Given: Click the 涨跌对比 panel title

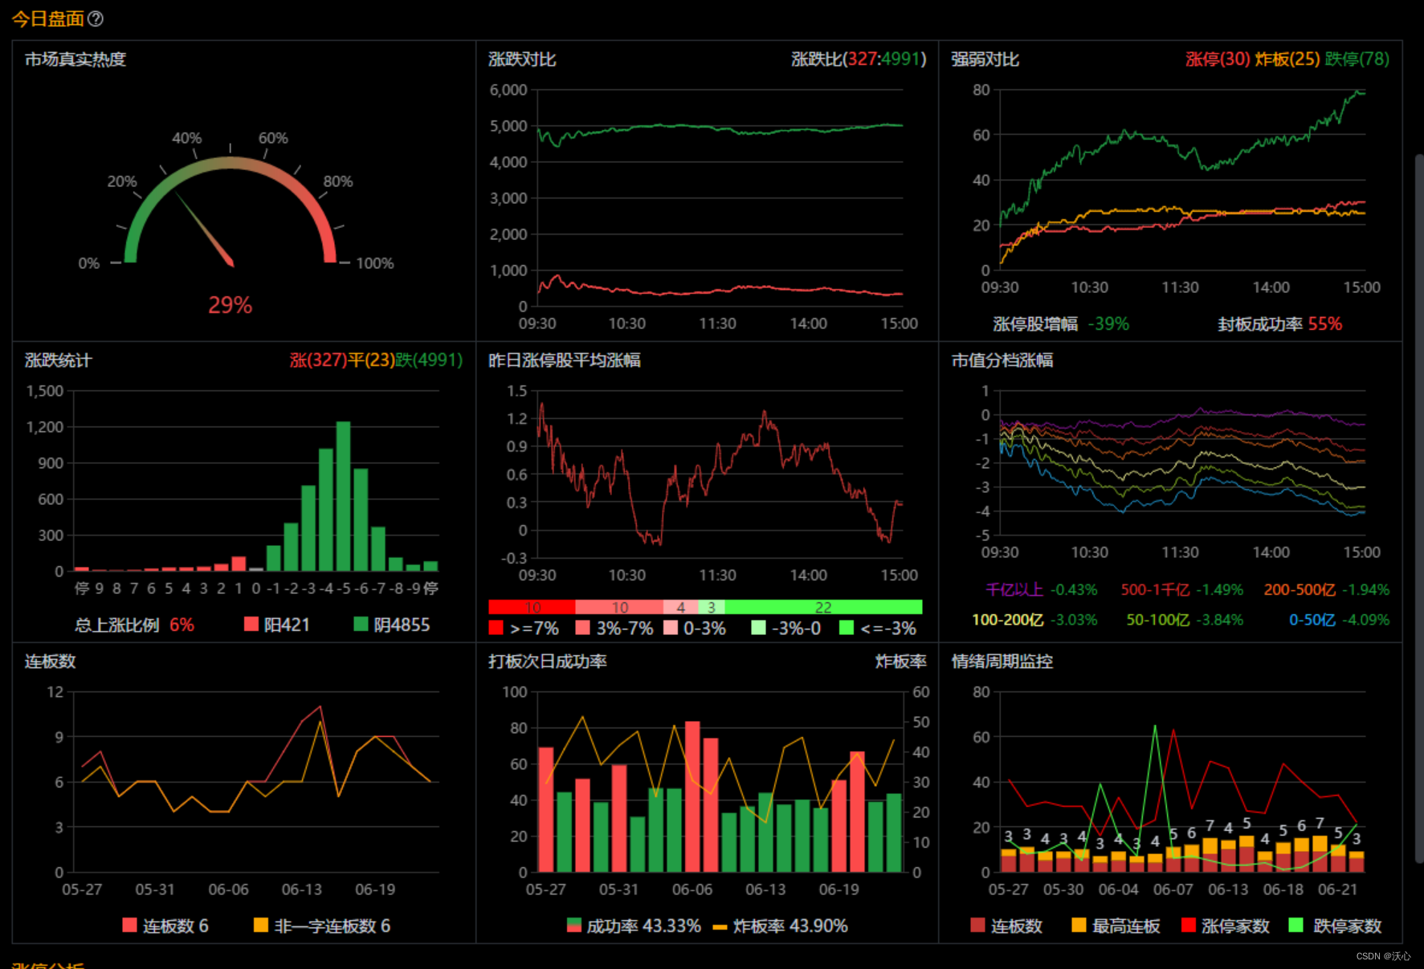Looking at the screenshot, I should 522,59.
